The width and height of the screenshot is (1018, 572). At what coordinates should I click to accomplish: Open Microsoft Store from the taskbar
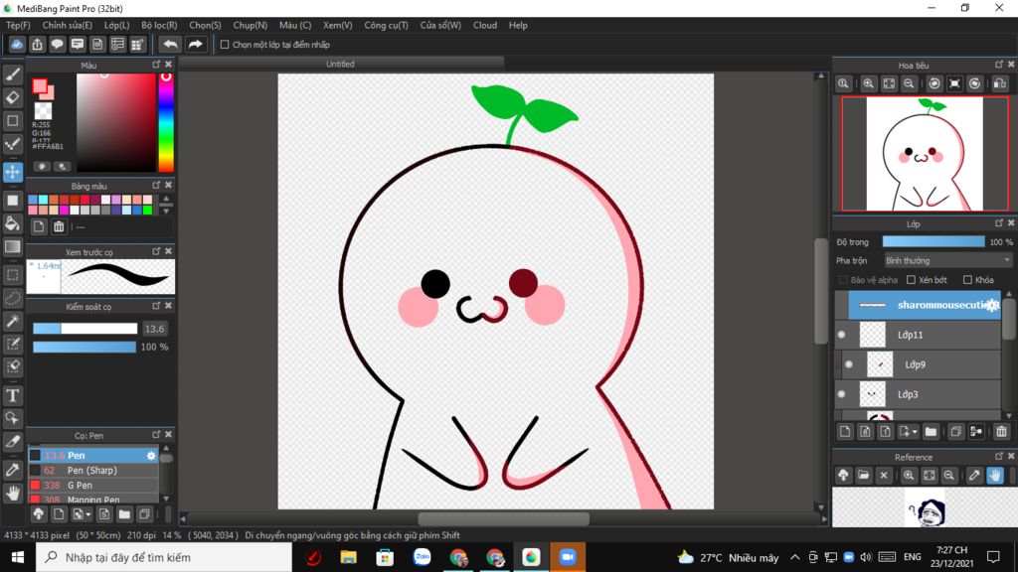click(x=385, y=557)
